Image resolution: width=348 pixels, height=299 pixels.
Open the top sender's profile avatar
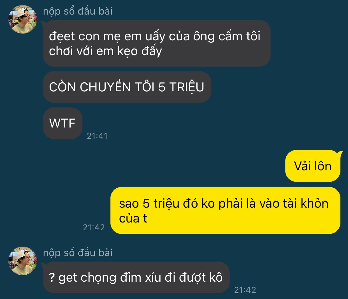pyautogui.click(x=23, y=19)
